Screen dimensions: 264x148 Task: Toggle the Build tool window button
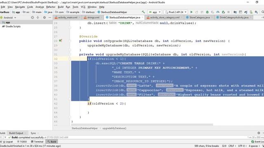click(x=52, y=141)
